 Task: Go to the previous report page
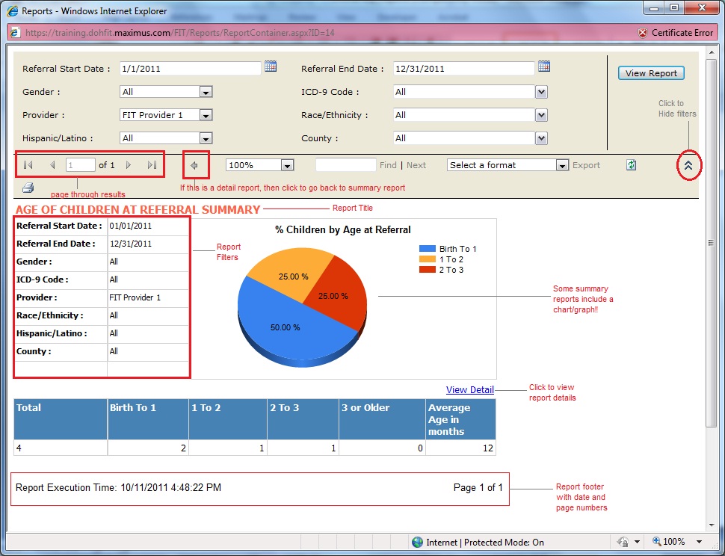pos(52,165)
